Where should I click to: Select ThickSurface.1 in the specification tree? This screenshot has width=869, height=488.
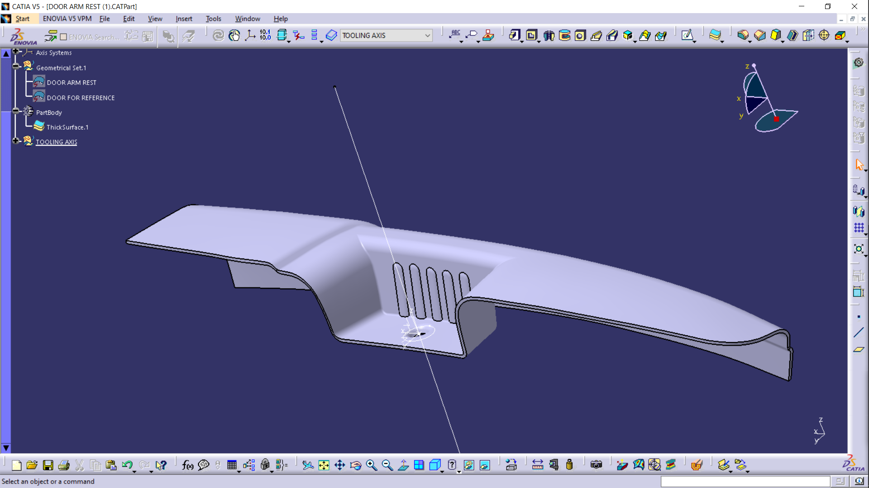(67, 127)
